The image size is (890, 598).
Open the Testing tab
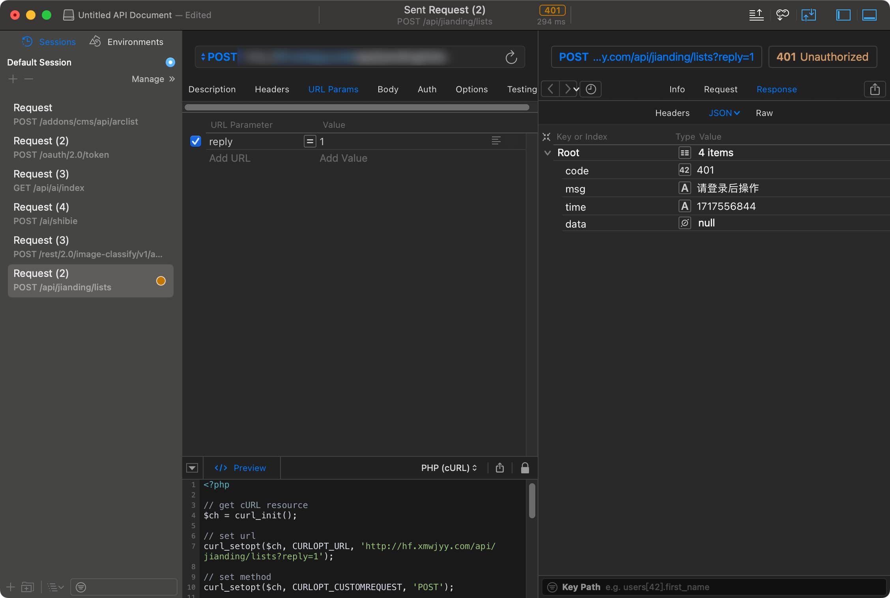[x=522, y=89]
